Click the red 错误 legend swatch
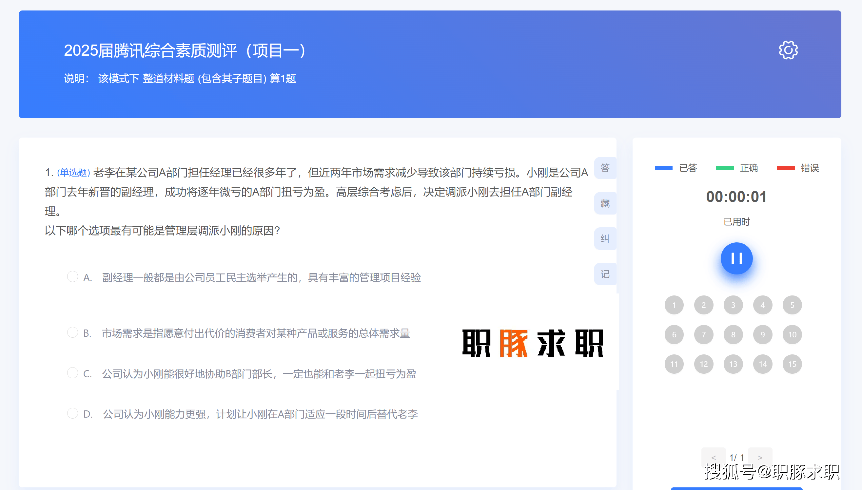This screenshot has width=862, height=490. (785, 168)
